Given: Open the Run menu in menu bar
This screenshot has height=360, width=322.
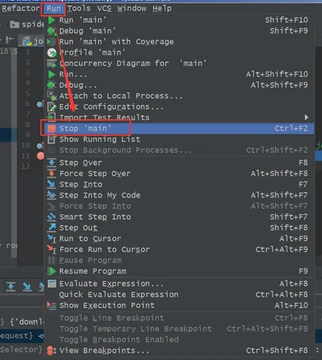Looking at the screenshot, I should 53,9.
